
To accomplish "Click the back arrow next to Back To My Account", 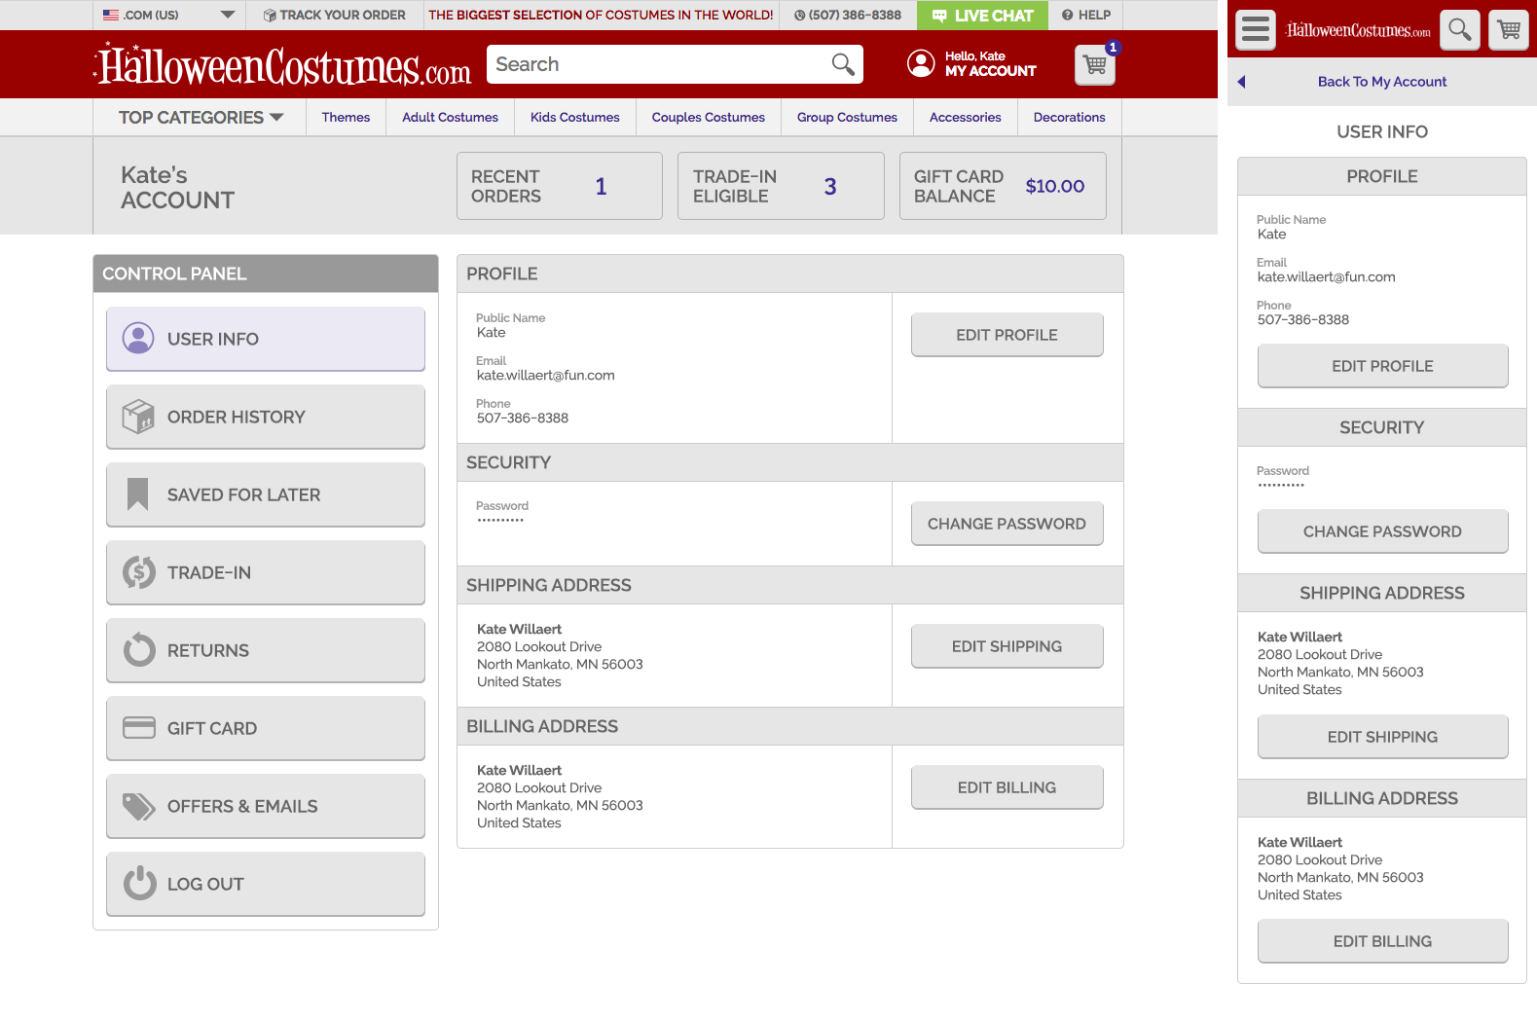I will tap(1241, 82).
